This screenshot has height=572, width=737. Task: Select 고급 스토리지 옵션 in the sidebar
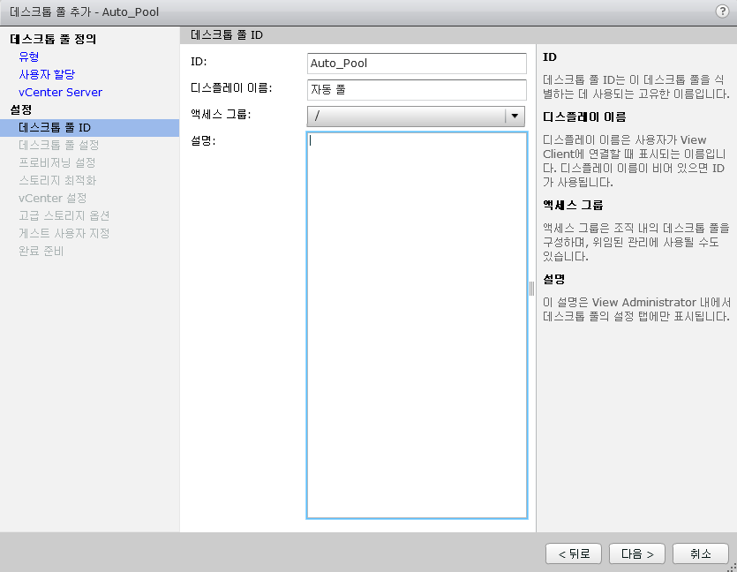click(64, 215)
